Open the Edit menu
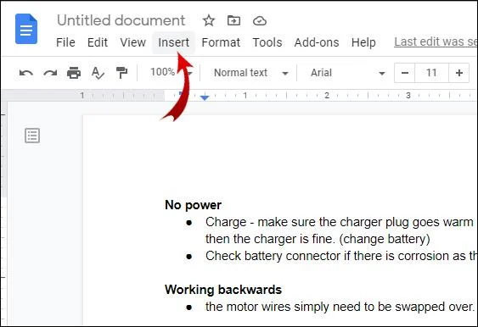Image resolution: width=478 pixels, height=327 pixels. 98,42
